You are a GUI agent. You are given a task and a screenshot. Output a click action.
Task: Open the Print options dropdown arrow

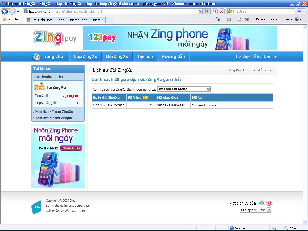[252, 19]
